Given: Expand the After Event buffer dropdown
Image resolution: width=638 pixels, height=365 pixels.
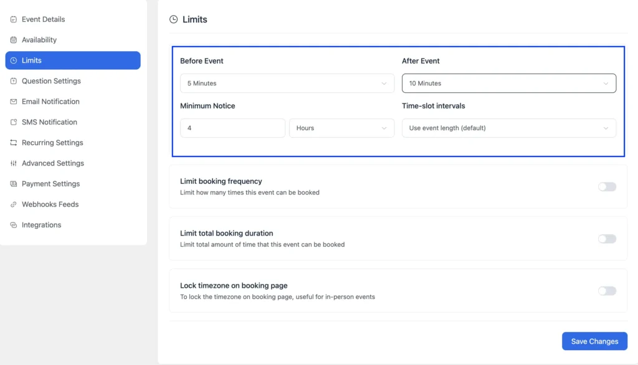Looking at the screenshot, I should click(x=508, y=83).
